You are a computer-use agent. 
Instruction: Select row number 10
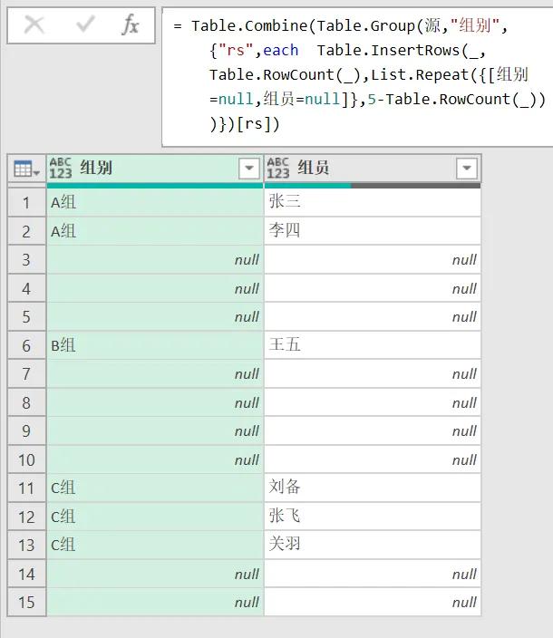(26, 459)
